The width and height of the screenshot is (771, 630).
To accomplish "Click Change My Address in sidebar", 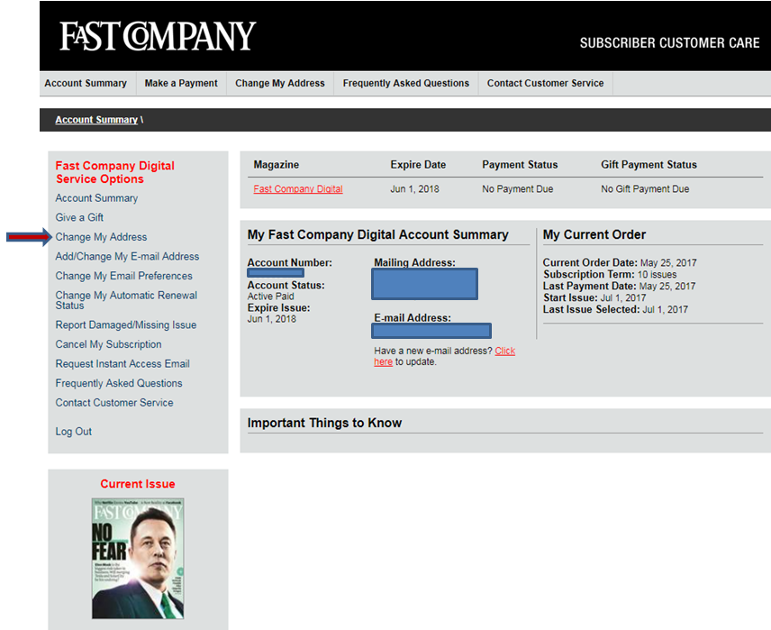I will point(101,237).
